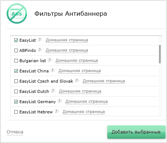Click help icon for EasyList Czech and Slovak

pyautogui.click(x=77, y=80)
